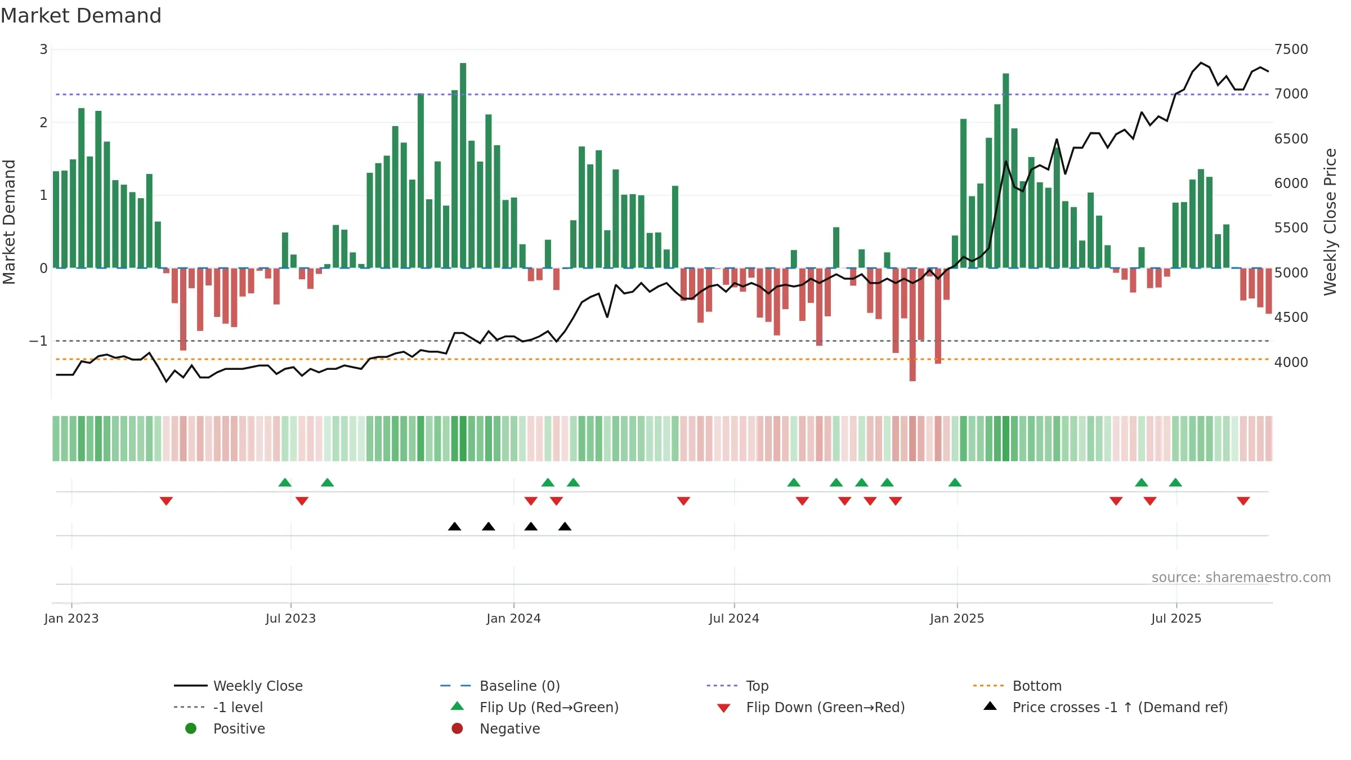This screenshot has width=1351, height=760.
Task: Click the vertical Market Demand axis title
Action: [x=10, y=222]
